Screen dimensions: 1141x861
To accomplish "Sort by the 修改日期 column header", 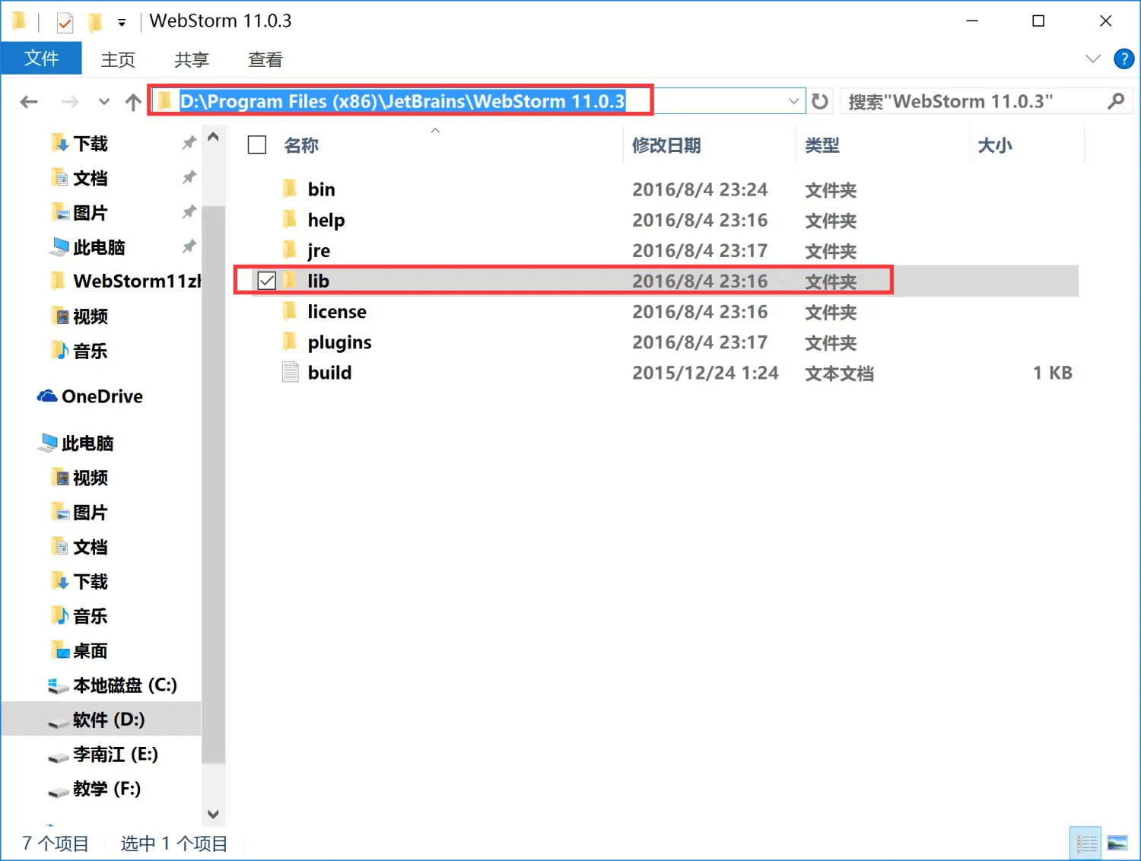I will coord(666,145).
